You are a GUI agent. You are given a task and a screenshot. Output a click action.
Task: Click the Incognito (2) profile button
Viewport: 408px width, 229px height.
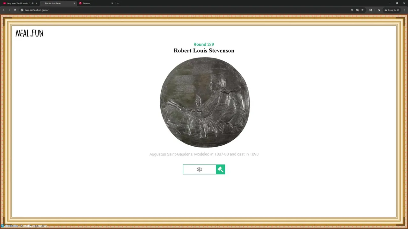(392, 10)
